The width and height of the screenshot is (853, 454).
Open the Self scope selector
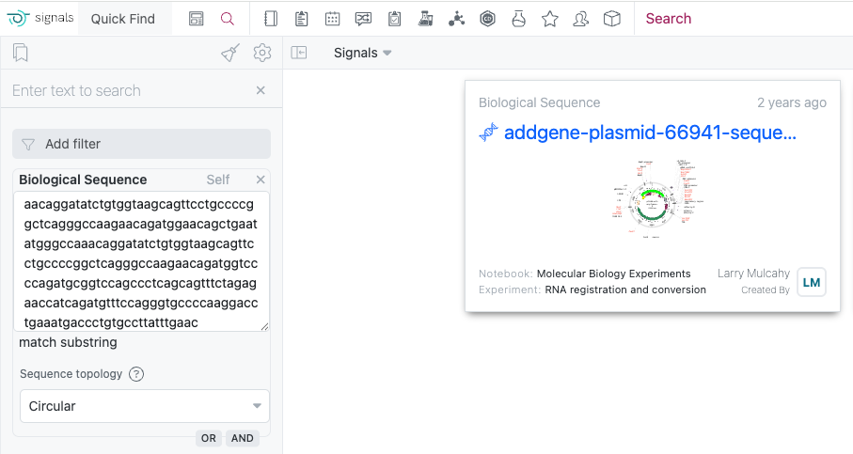click(x=217, y=180)
